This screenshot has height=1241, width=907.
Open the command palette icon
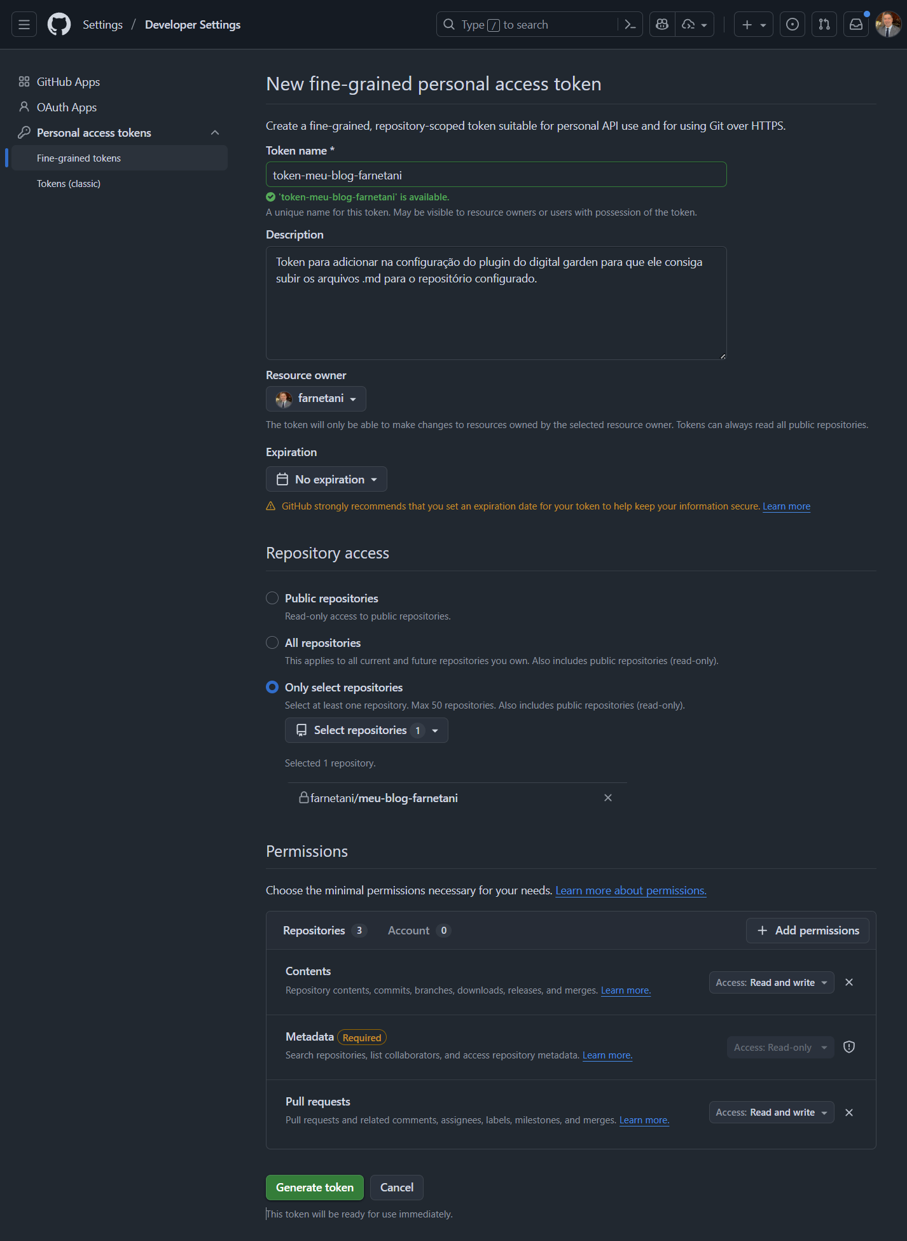pos(630,25)
